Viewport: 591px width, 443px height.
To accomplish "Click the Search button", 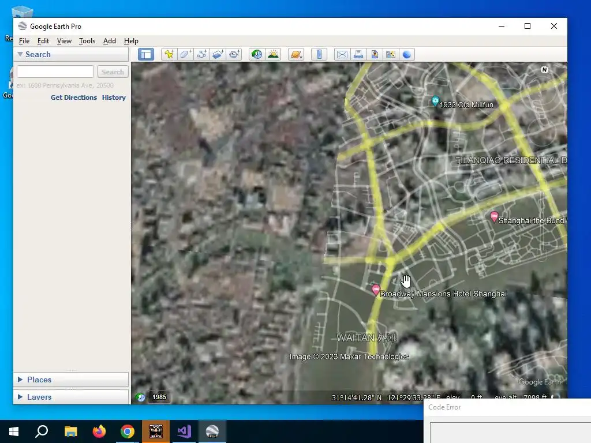I will point(113,72).
